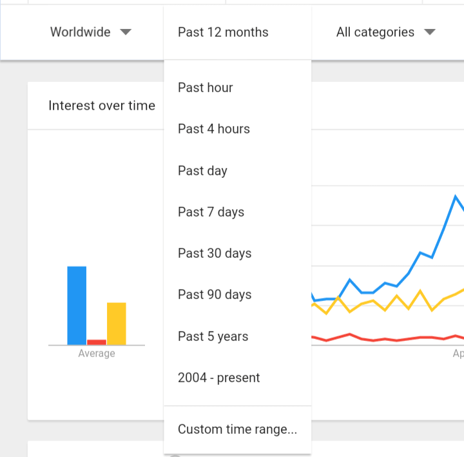The height and width of the screenshot is (457, 464).
Task: Click the blue average bar
Action: tap(77, 306)
